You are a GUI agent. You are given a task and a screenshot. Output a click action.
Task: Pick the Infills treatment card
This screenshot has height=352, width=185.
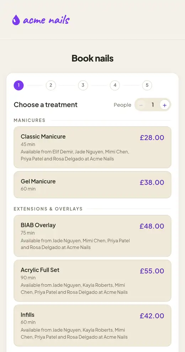coord(92,326)
